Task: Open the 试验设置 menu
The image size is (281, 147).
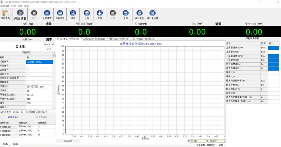Action: pyautogui.click(x=5, y=6)
